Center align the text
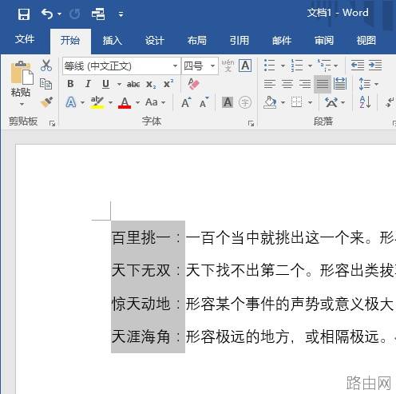This screenshot has width=396, height=394. pos(287,84)
